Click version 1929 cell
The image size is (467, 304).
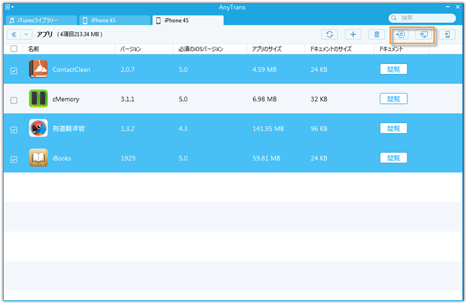click(x=128, y=158)
